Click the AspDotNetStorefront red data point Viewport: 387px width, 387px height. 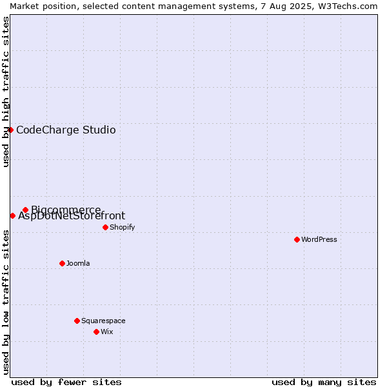(x=13, y=216)
